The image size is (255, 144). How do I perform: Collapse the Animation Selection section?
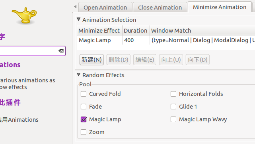78,19
